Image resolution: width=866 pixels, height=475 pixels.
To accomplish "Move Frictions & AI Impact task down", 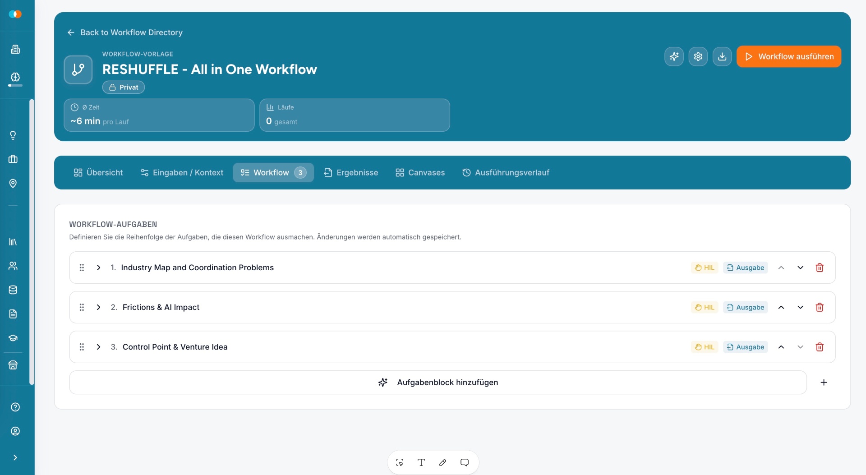I will [x=801, y=307].
